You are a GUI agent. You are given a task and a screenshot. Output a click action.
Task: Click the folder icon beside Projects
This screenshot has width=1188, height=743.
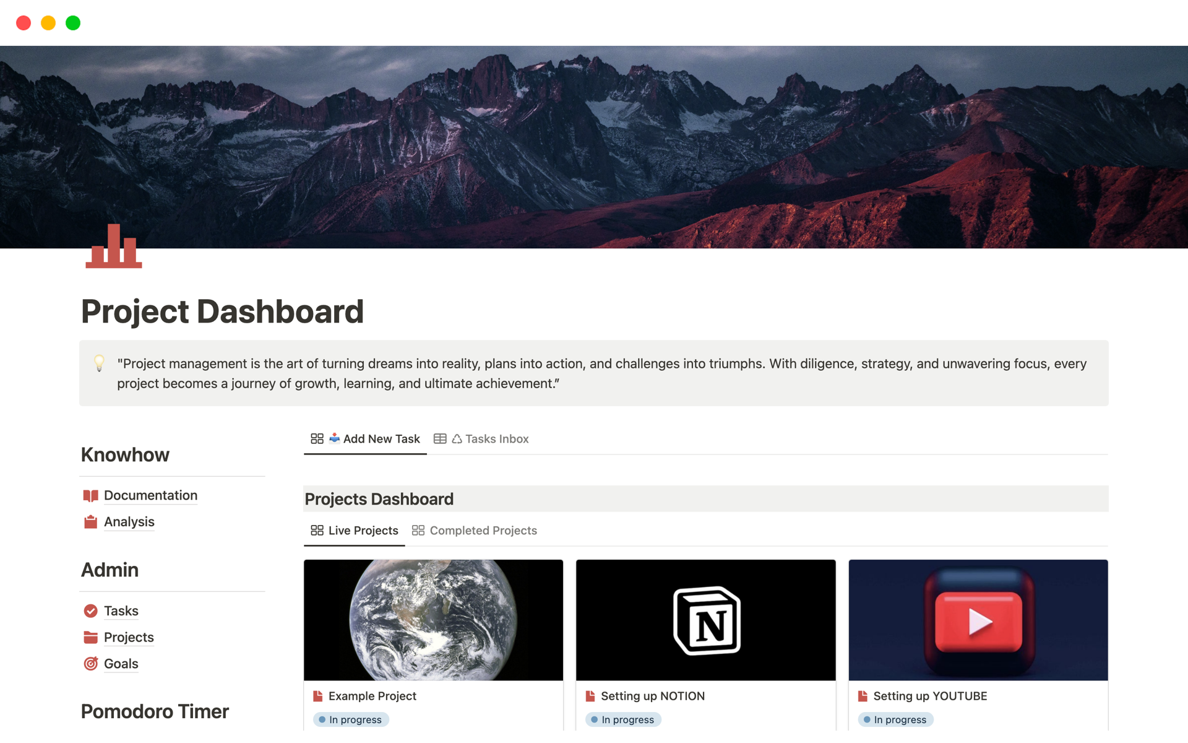(90, 637)
